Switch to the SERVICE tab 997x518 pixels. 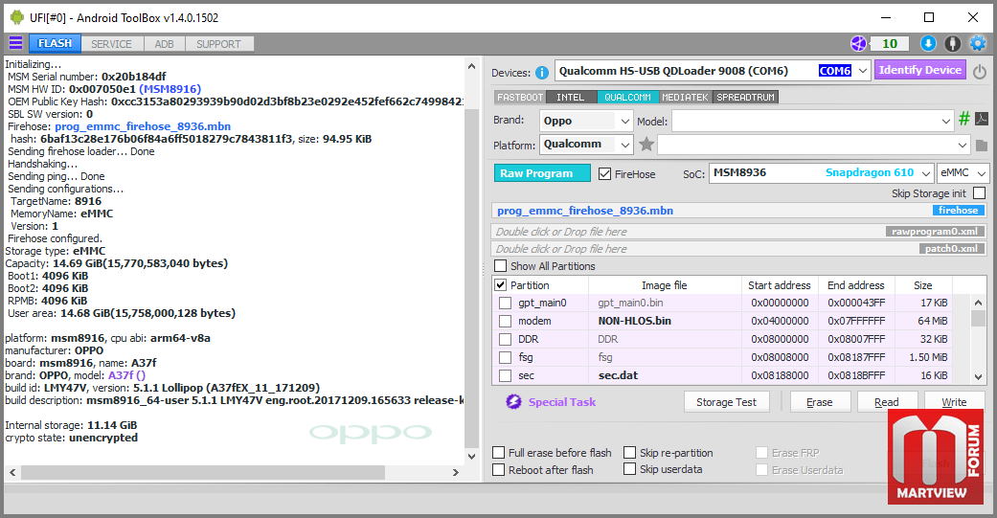click(x=111, y=44)
